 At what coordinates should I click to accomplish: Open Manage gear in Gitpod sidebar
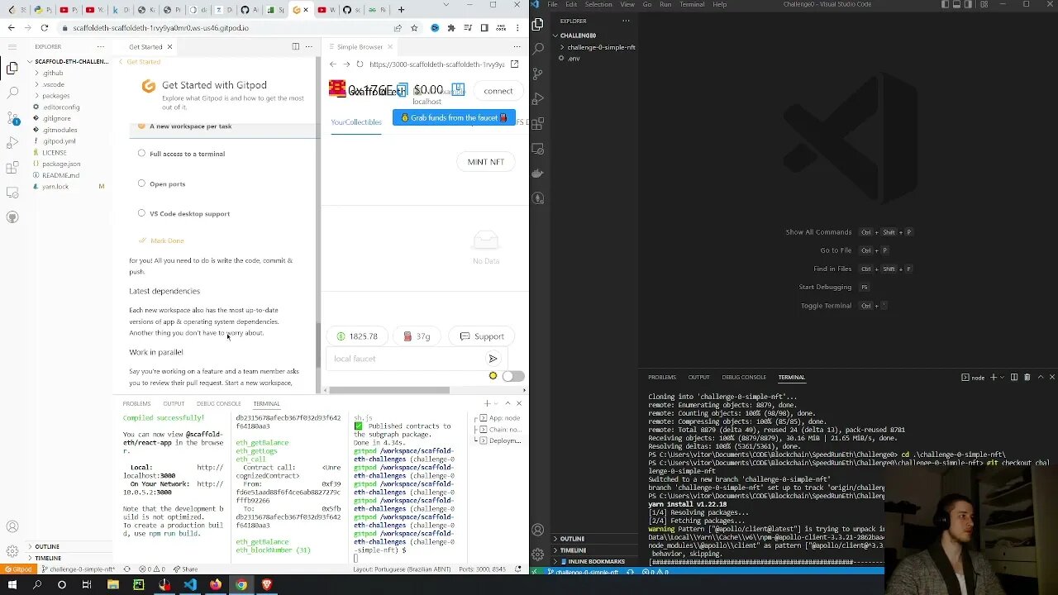coord(12,551)
